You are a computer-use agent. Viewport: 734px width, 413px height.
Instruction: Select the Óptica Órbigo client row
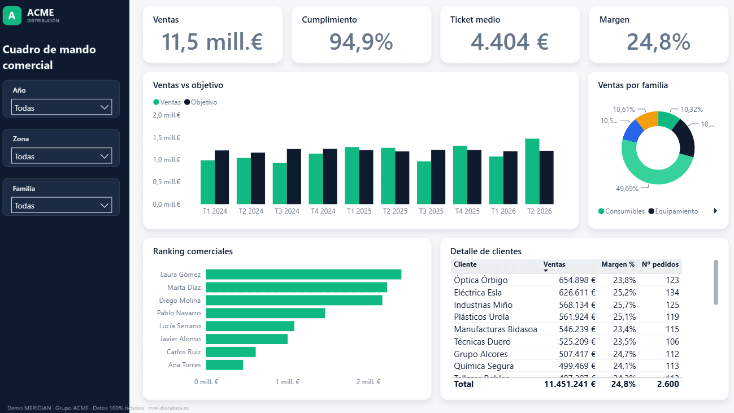pyautogui.click(x=566, y=280)
